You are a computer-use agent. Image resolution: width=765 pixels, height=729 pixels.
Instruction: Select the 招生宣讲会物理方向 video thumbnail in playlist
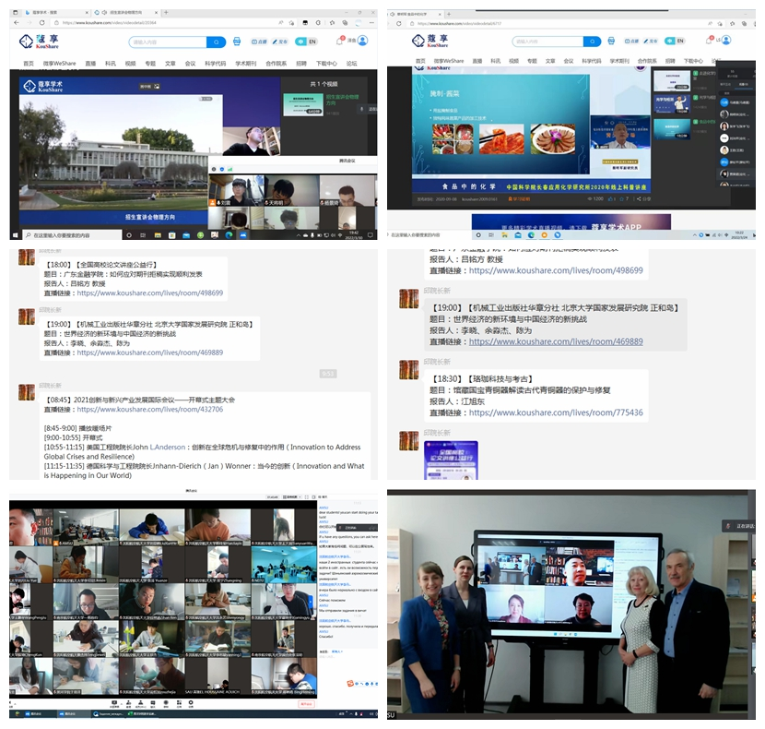302,102
